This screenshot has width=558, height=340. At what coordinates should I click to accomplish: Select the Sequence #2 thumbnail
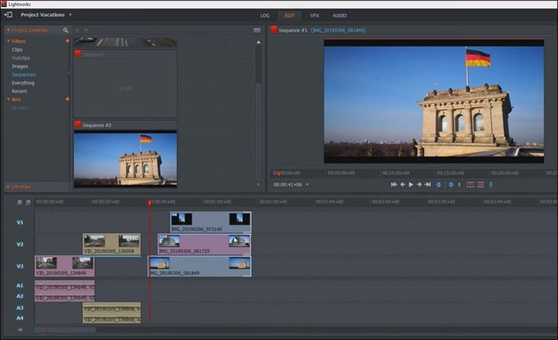pyautogui.click(x=124, y=159)
